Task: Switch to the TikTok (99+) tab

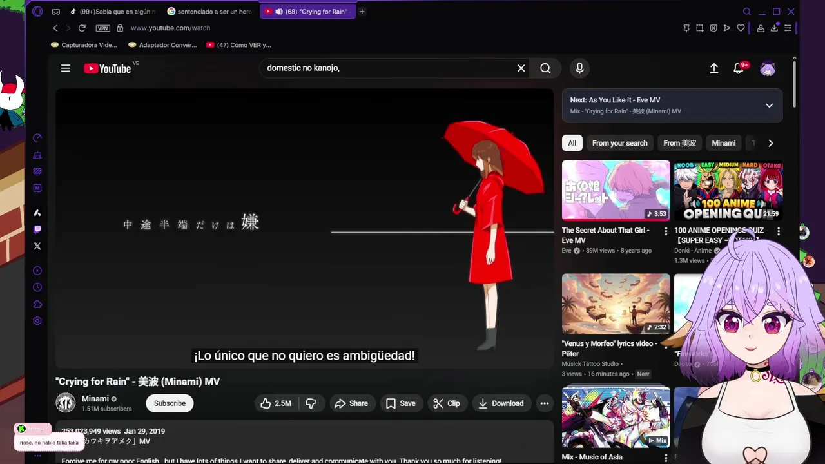Action: [112, 12]
